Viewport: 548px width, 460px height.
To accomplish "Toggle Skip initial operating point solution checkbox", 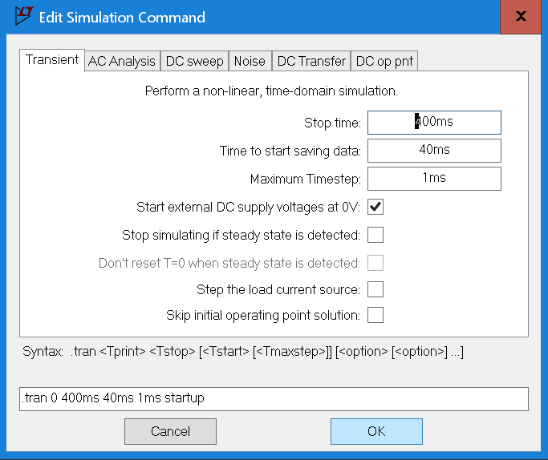I will coord(375,315).
